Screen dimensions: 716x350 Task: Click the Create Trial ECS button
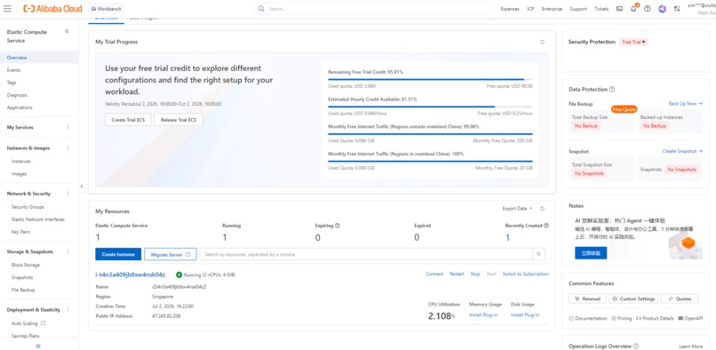click(x=128, y=120)
